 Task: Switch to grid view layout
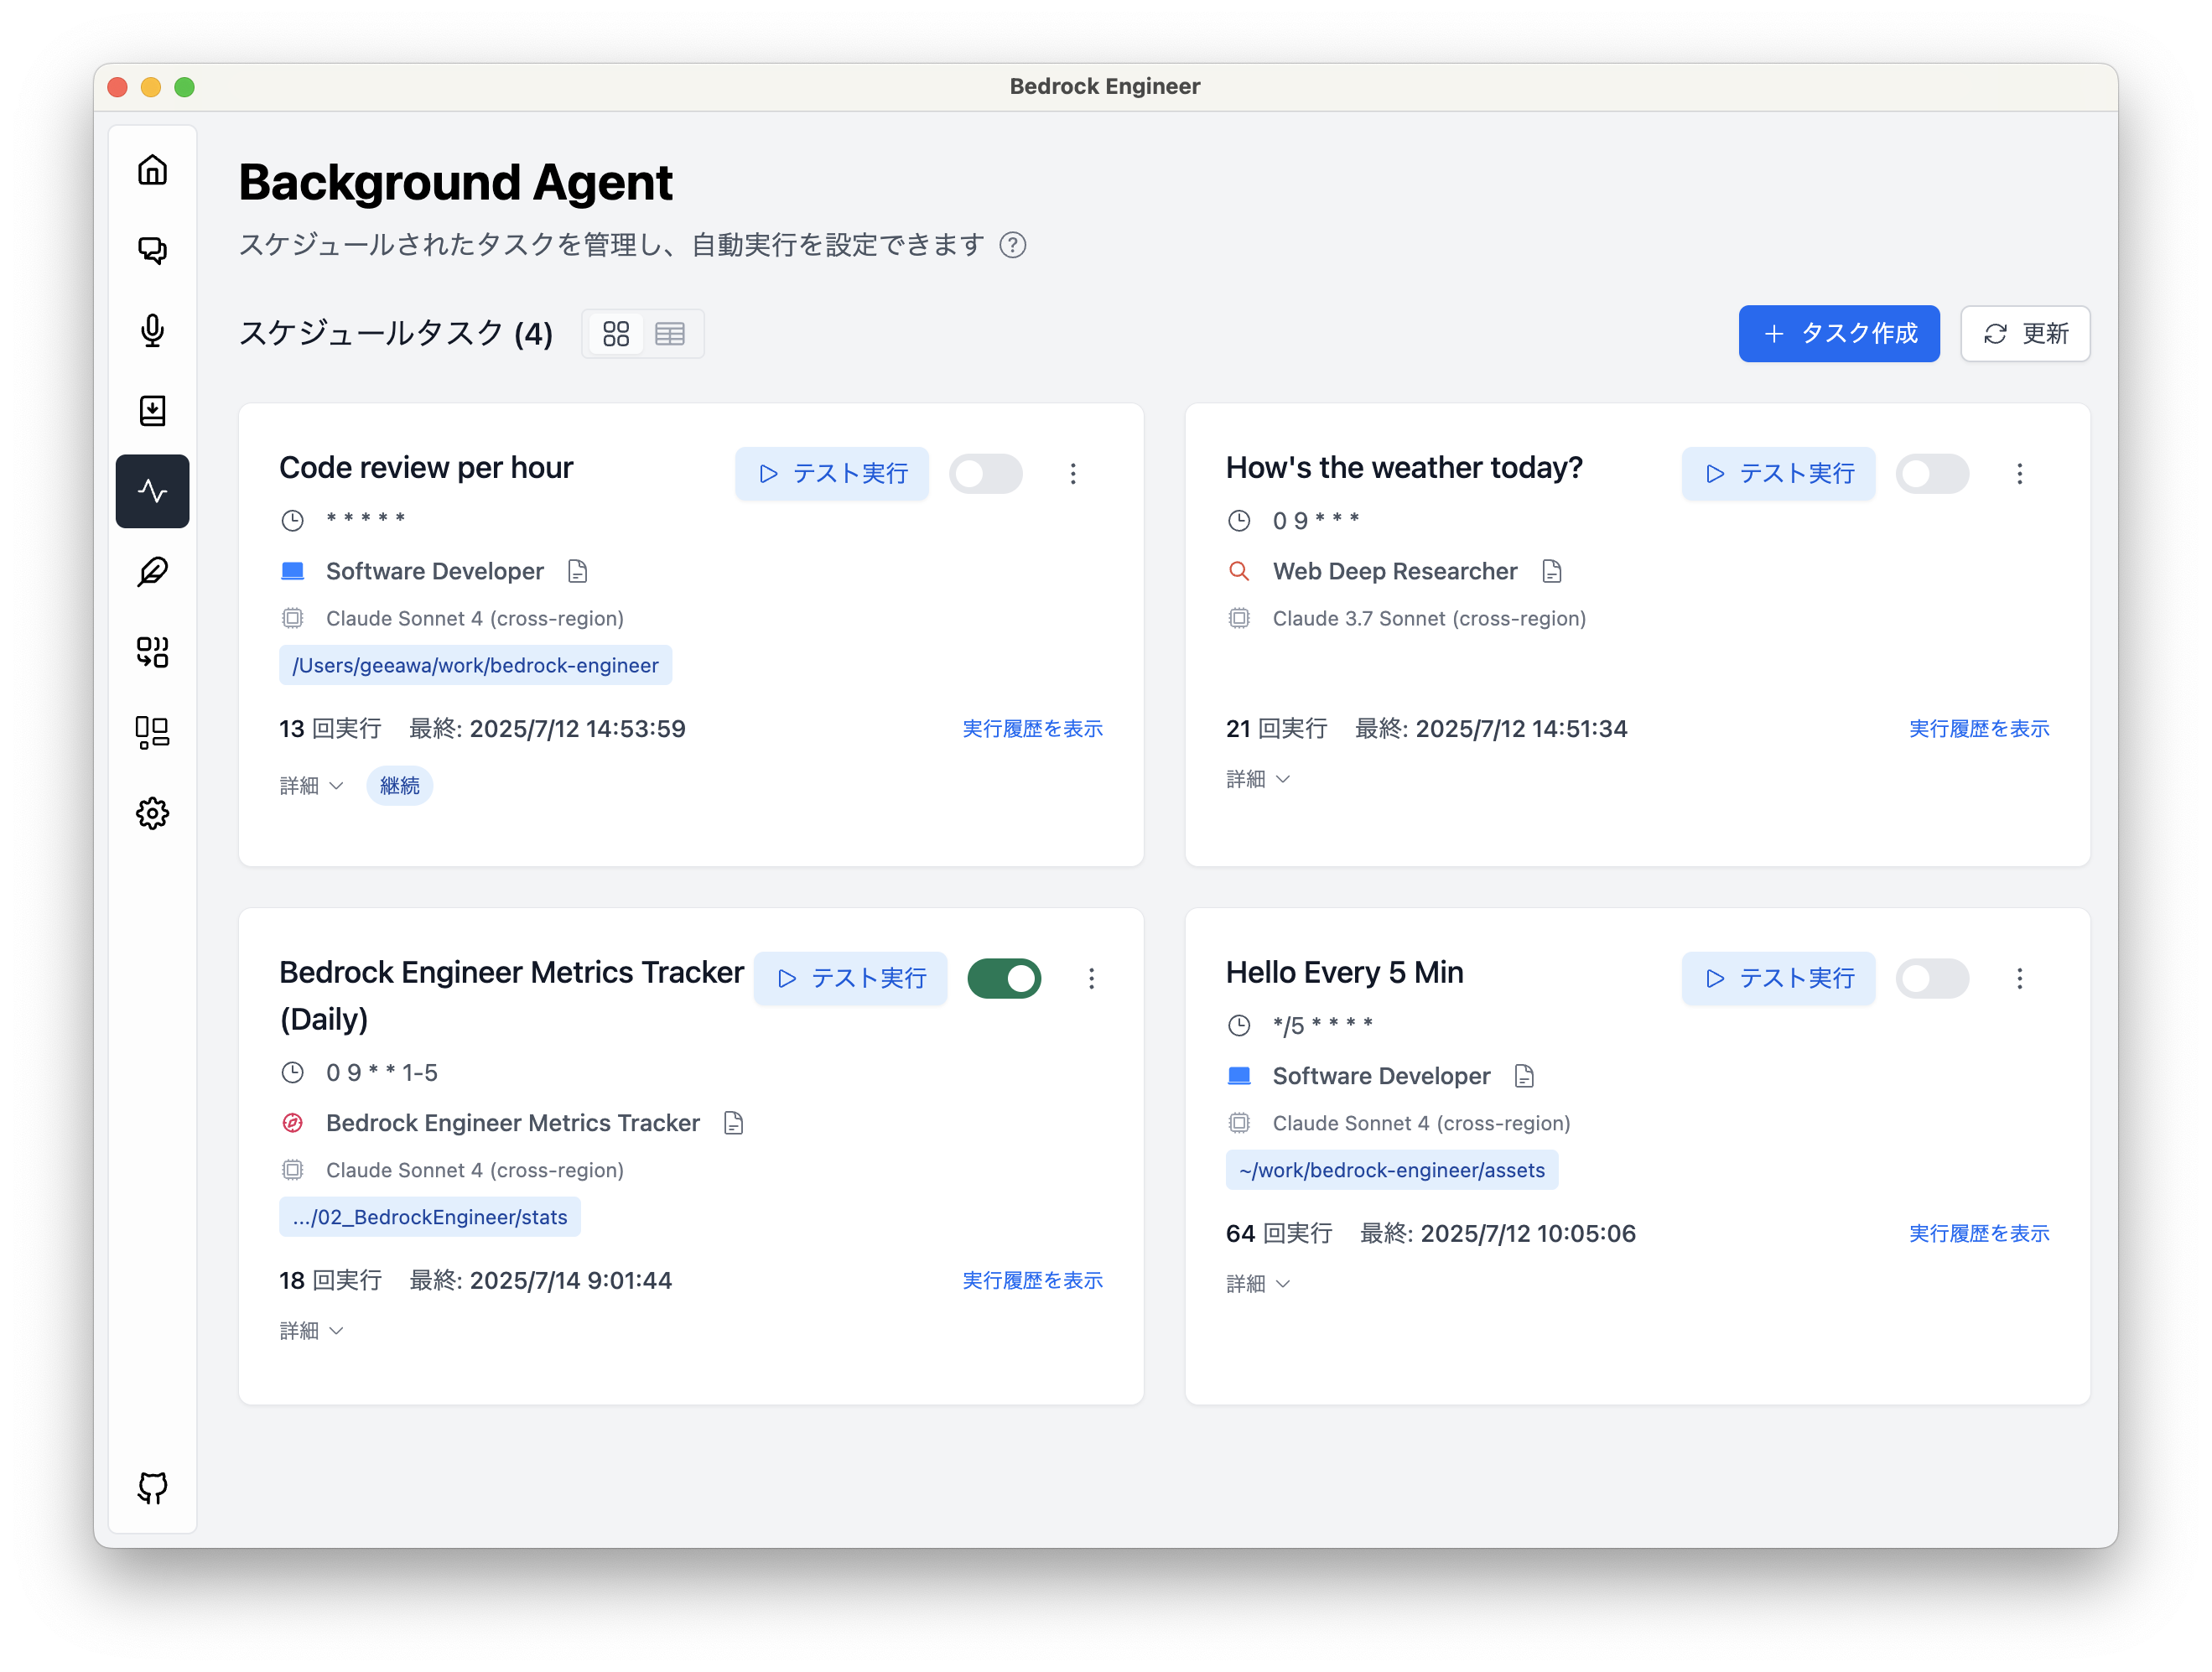coord(616,334)
